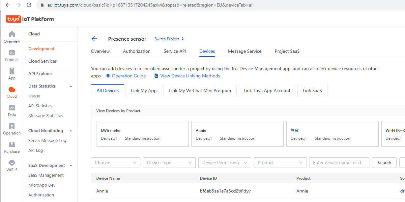Open the Product filter dropdown
The width and height of the screenshot is (405, 202).
click(280, 163)
